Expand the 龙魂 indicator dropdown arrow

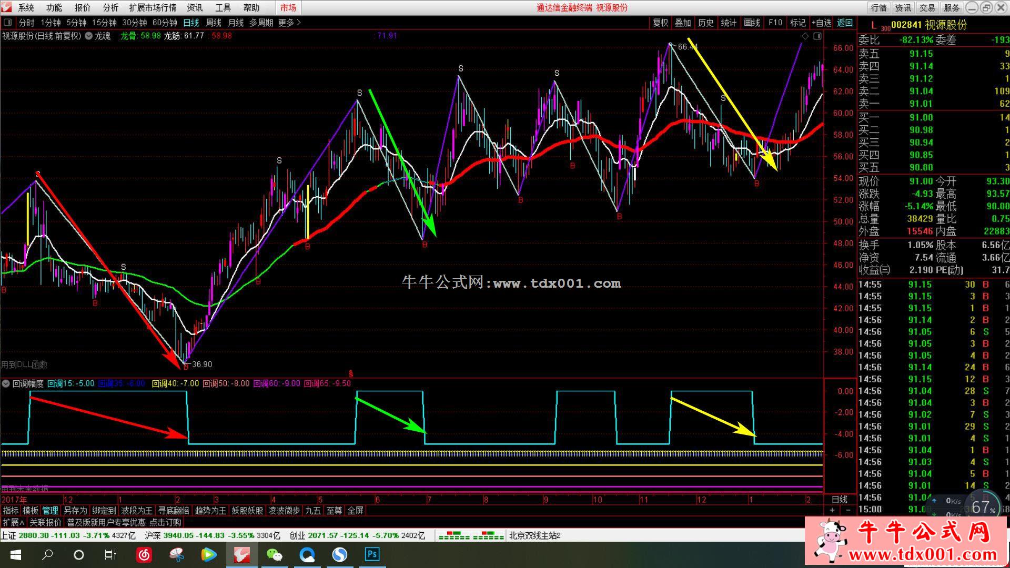[x=88, y=36]
